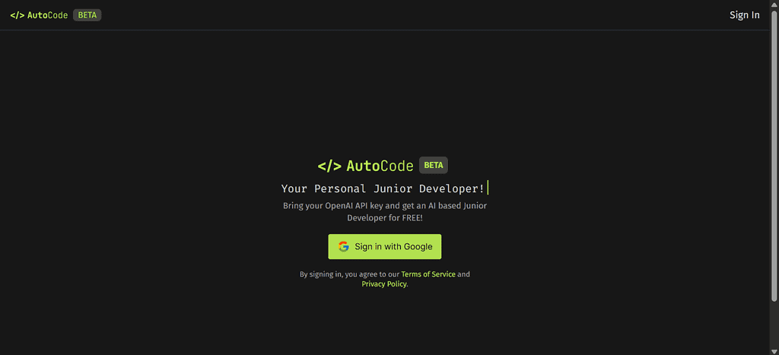Open the Privacy Policy link

click(384, 284)
